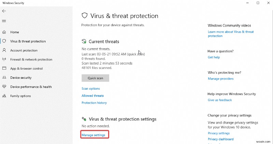Screen dimensions: 273x144
Task: View Protection history link
Action: click(x=94, y=103)
